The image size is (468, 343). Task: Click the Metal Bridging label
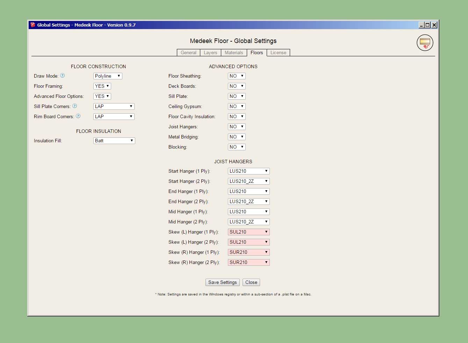(183, 137)
